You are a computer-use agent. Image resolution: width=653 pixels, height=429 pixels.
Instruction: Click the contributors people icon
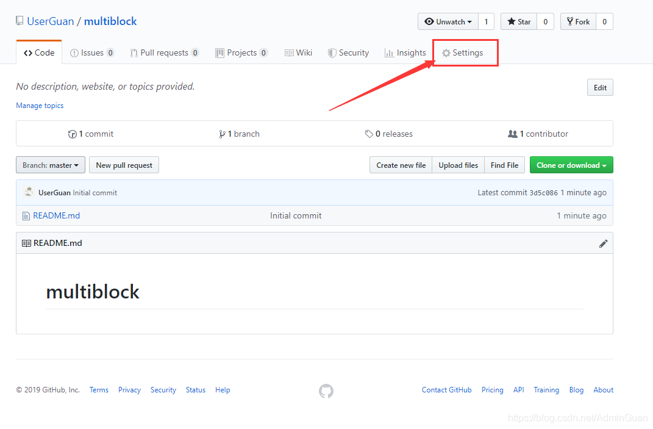click(x=513, y=134)
